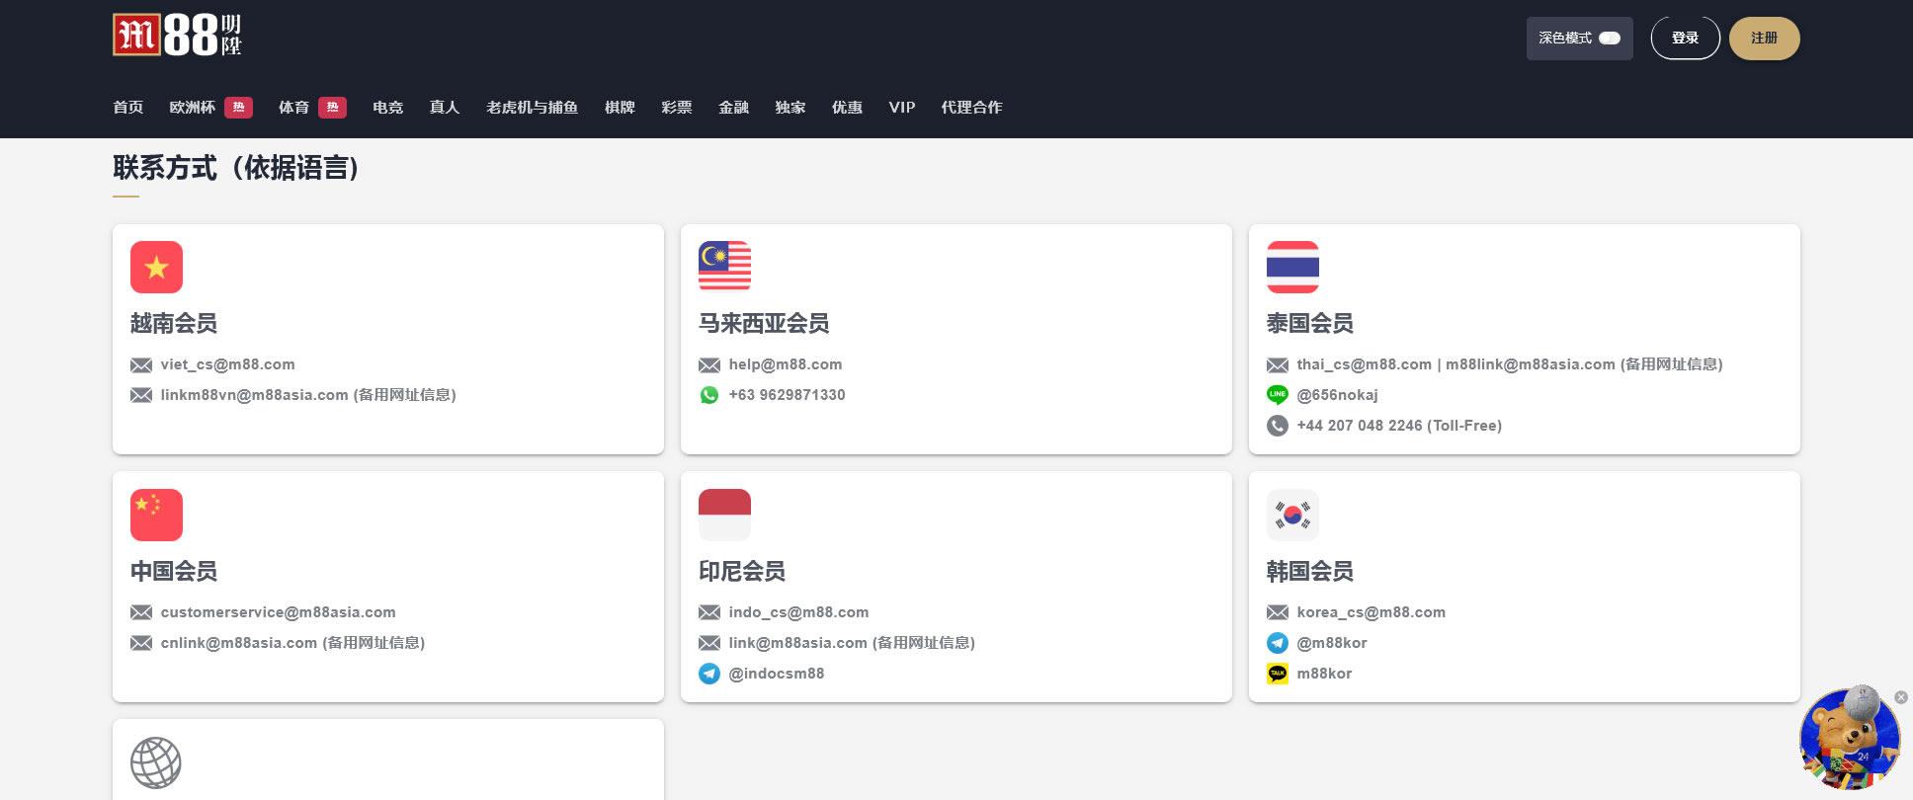
Task: Click the M88 logo
Action: 178,36
